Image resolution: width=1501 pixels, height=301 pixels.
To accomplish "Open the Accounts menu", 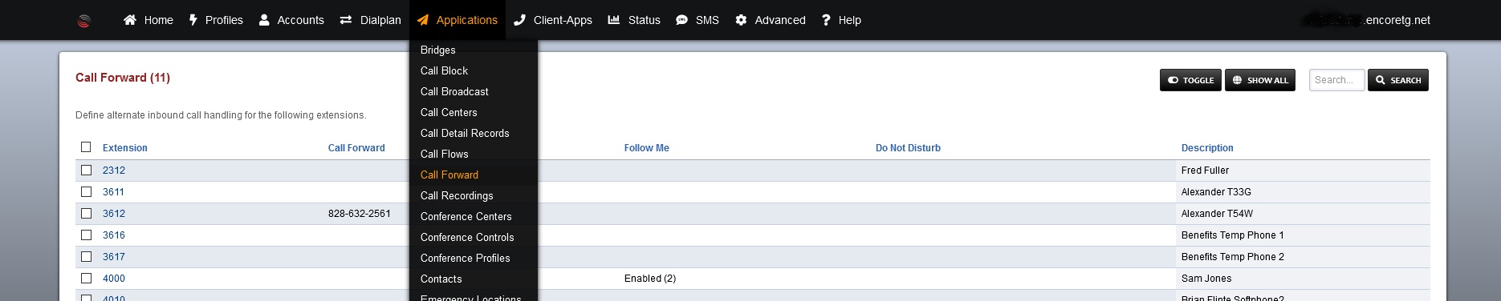I will pos(291,20).
